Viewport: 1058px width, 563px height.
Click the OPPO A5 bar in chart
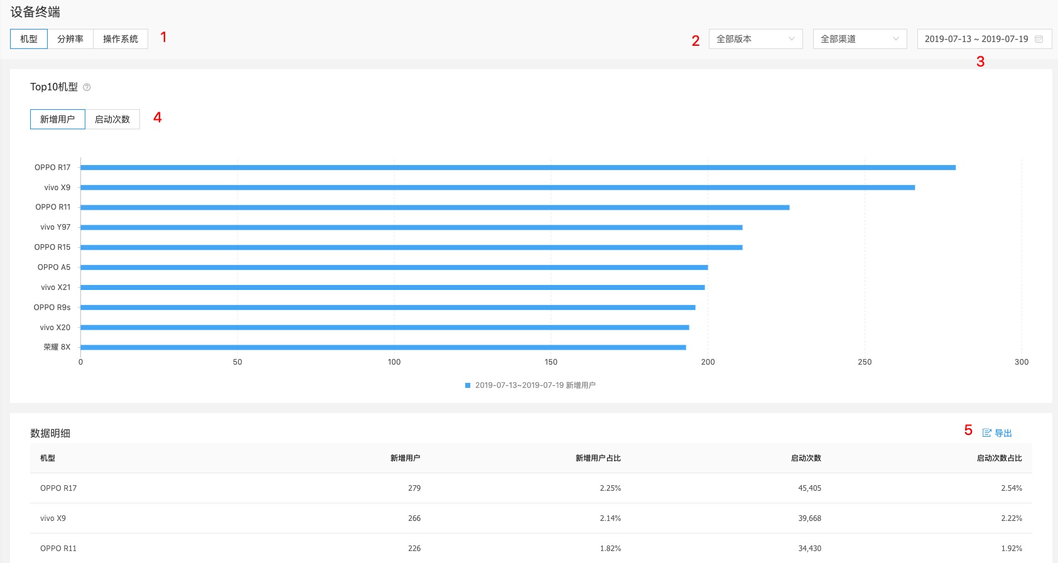(394, 267)
